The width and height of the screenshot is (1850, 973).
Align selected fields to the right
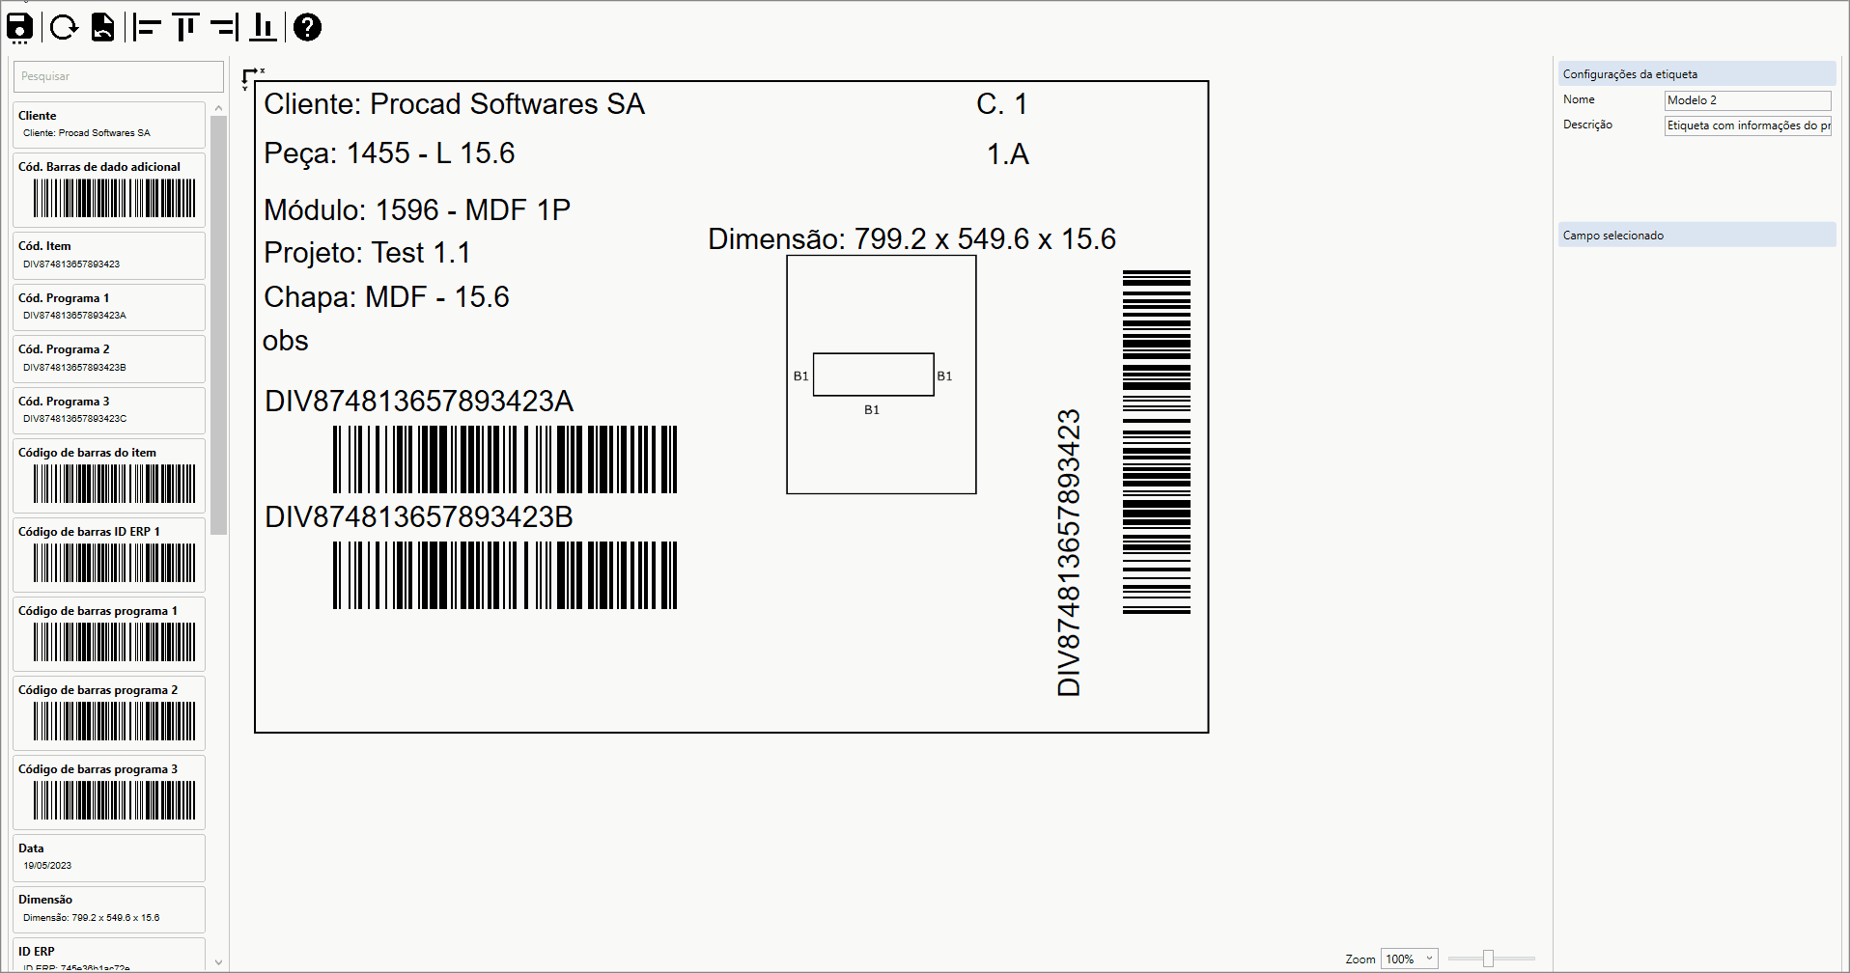pos(224,27)
